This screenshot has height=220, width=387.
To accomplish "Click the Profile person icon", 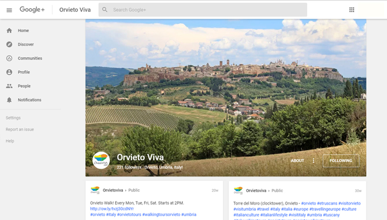I will [x=9, y=72].
